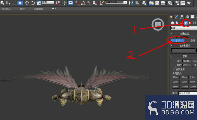Screen dimensions: 197x120
Task: Open the Render Setup teapot icon
Action: (183, 3)
